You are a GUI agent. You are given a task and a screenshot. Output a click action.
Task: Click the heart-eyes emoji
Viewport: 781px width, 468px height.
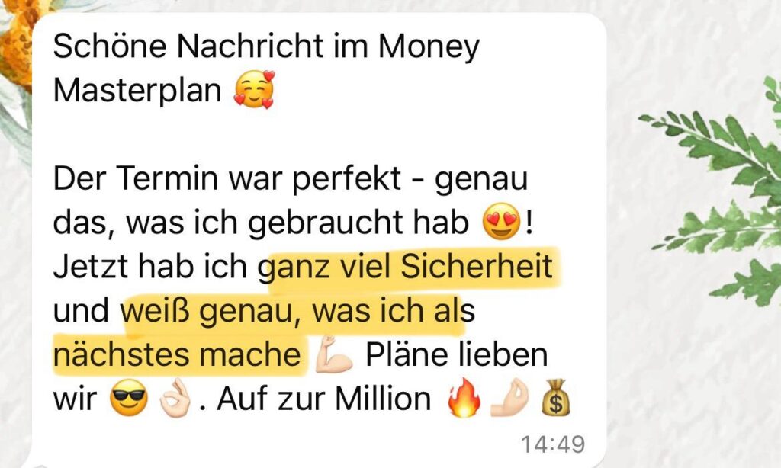point(501,222)
